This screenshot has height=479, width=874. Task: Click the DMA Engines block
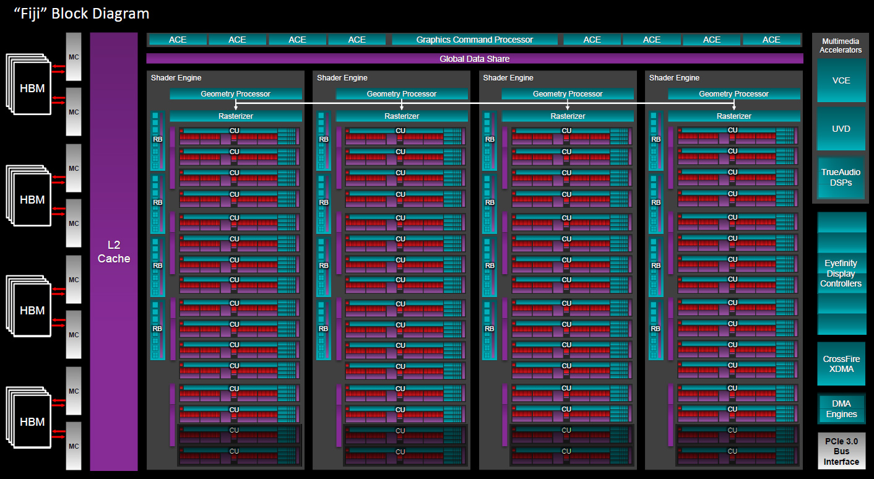click(841, 409)
